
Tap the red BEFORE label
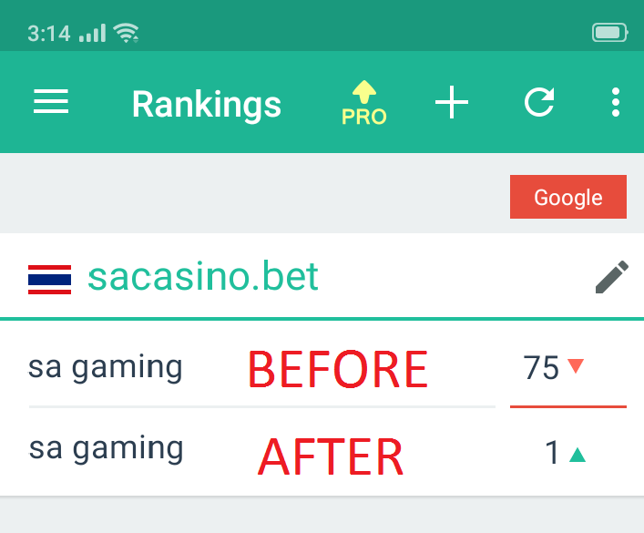337,370
